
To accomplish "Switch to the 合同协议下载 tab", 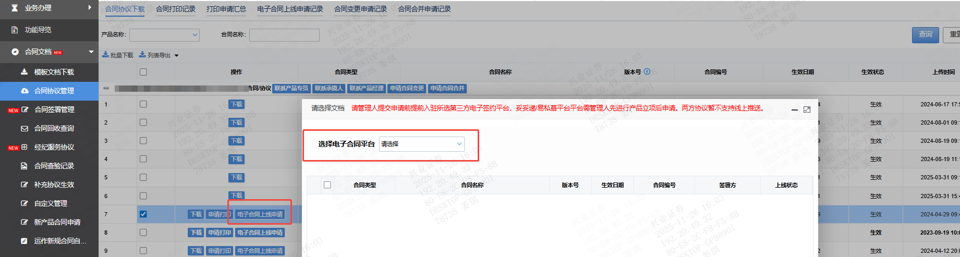I will click(x=125, y=9).
